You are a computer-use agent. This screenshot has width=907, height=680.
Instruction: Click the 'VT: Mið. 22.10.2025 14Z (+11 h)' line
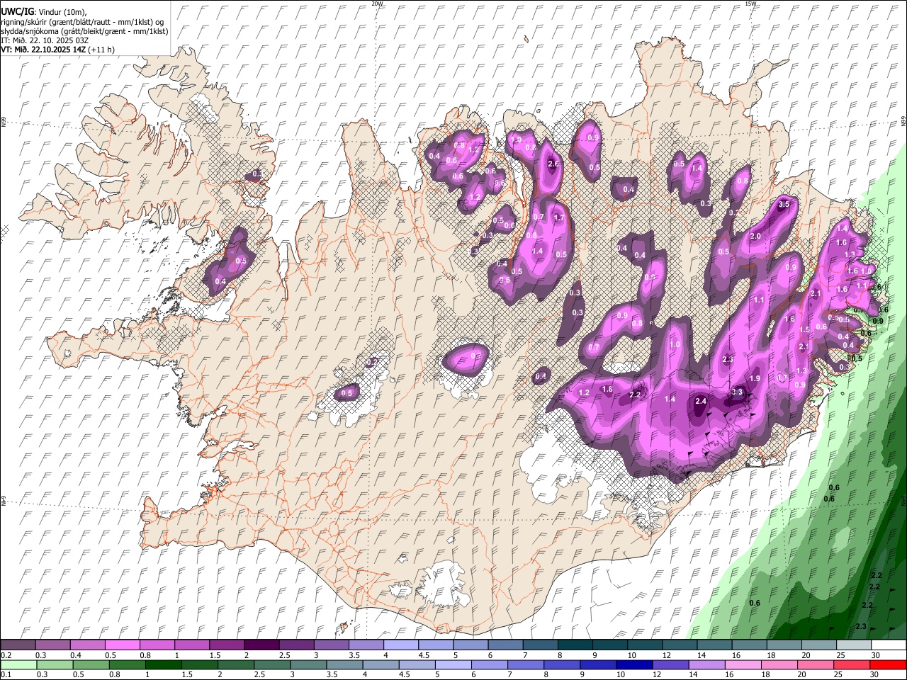(x=57, y=50)
